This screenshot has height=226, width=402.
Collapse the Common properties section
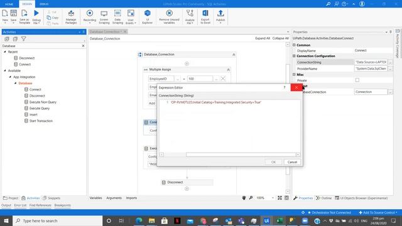point(294,45)
